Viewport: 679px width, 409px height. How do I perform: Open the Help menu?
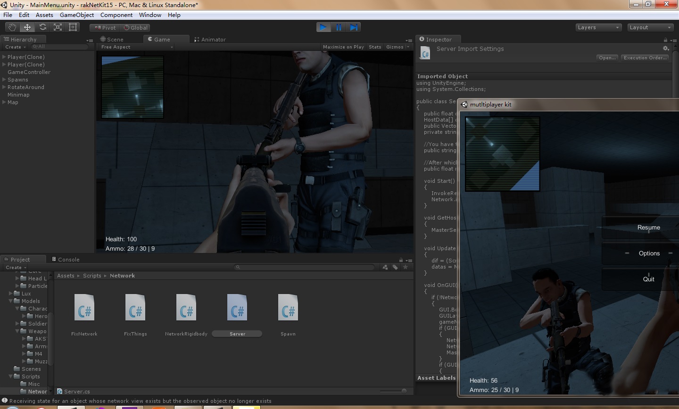[x=174, y=15]
